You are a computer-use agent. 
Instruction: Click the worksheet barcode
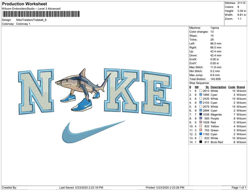[x=41, y=14]
